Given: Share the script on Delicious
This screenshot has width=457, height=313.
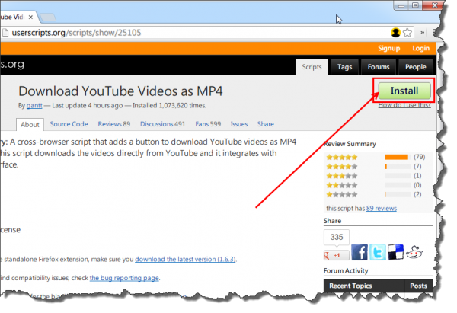Looking at the screenshot, I should [x=395, y=252].
